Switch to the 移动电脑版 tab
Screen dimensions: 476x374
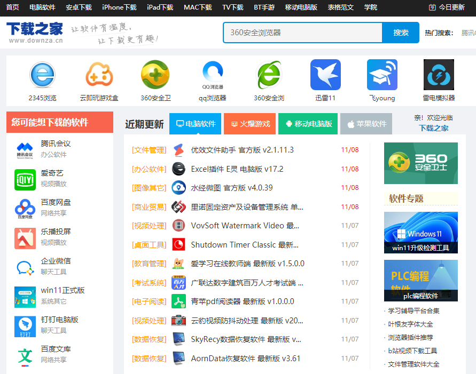coord(308,124)
